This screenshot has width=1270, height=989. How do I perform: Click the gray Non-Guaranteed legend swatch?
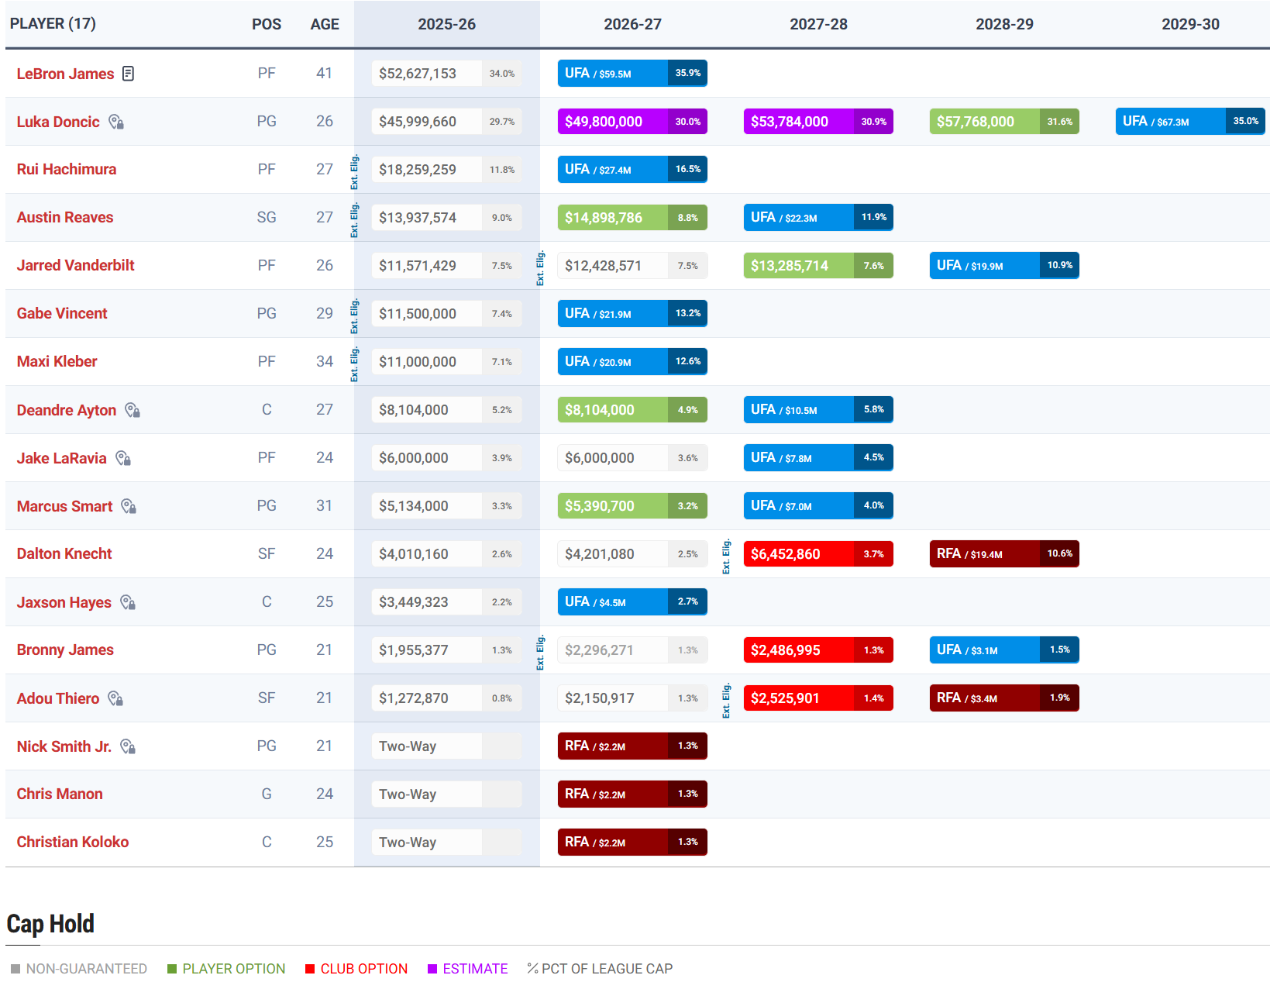tap(15, 969)
